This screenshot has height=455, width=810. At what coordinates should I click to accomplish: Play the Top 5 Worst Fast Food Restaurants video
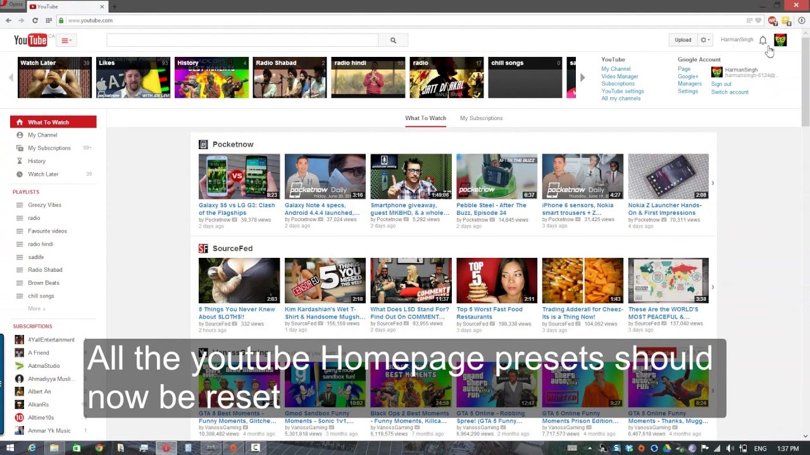point(497,281)
